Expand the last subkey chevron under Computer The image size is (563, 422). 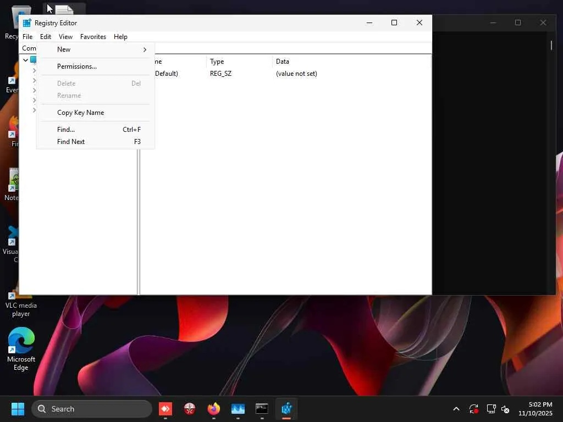point(35,110)
